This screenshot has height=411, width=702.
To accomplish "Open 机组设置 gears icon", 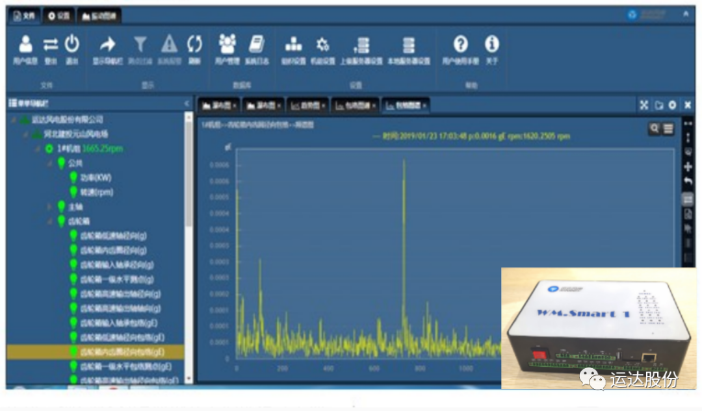I will [x=323, y=44].
